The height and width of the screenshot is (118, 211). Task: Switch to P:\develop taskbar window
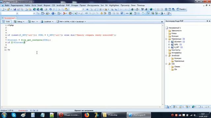point(113,115)
